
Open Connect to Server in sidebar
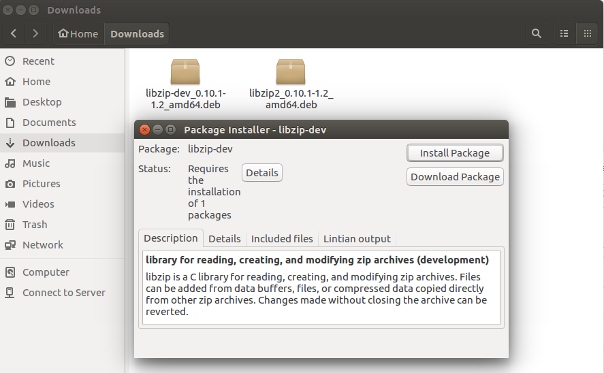click(63, 293)
